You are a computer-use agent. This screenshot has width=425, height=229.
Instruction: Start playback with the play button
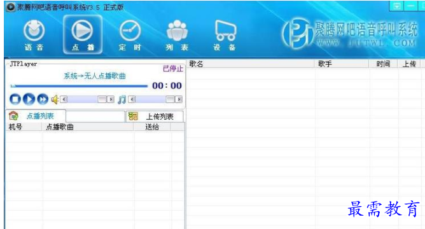click(x=29, y=99)
